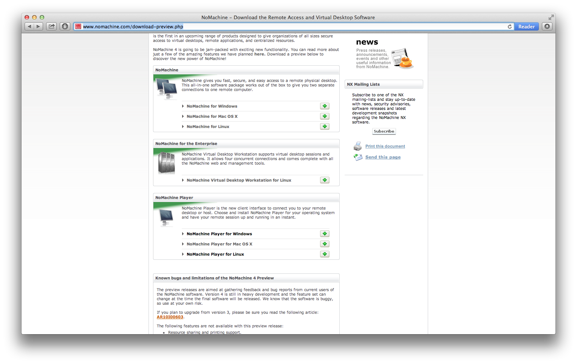
Task: Open the NoMachine for Linux link
Action: point(208,126)
